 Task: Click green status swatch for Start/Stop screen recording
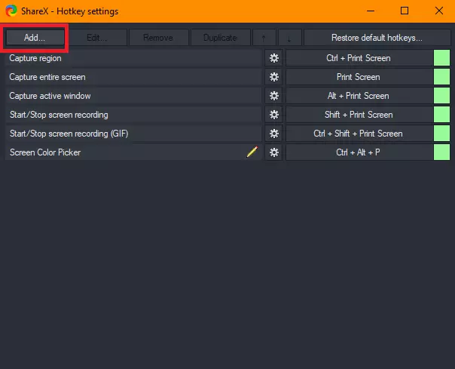pyautogui.click(x=441, y=115)
